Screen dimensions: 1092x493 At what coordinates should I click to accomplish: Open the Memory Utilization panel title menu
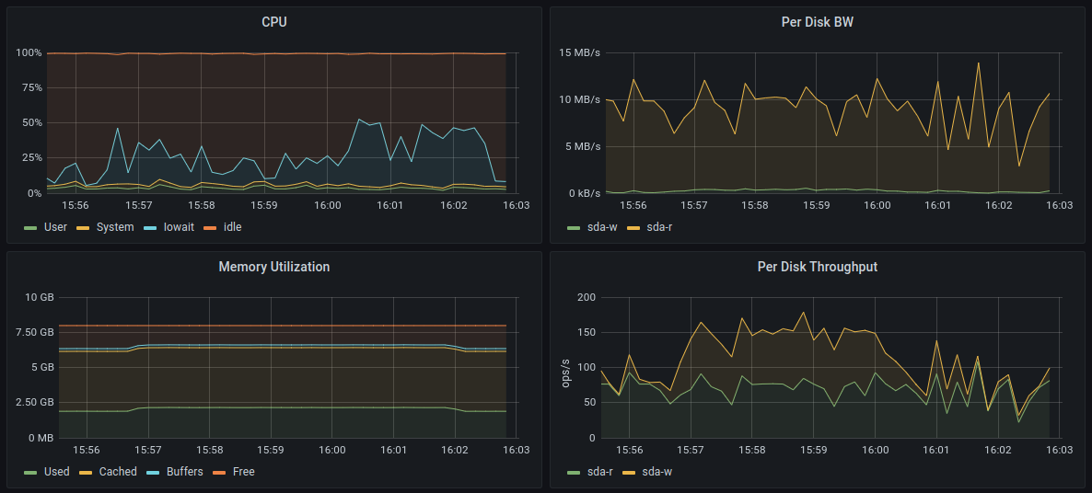(274, 267)
